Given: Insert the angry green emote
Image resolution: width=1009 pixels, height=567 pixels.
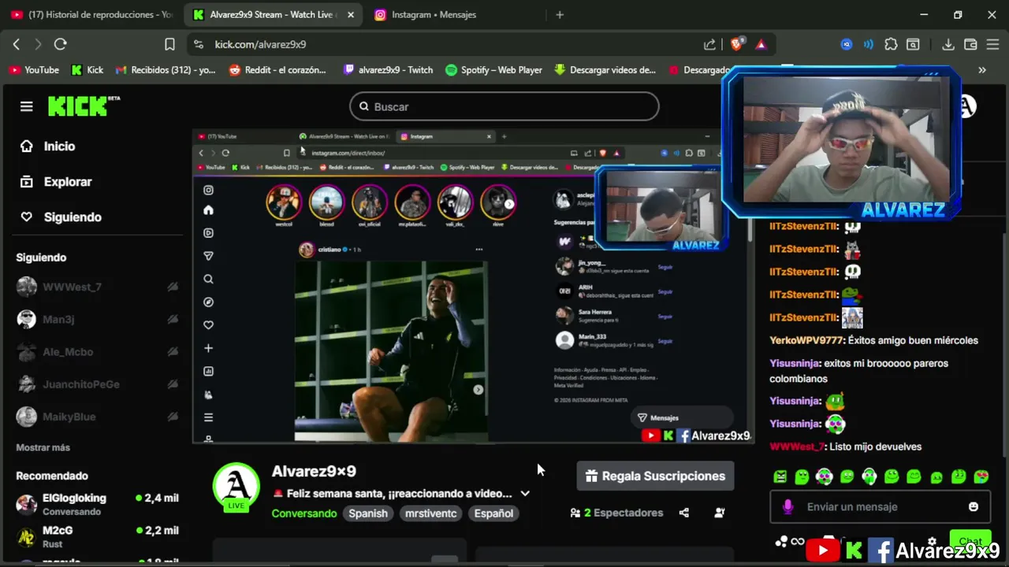Looking at the screenshot, I should point(780,476).
